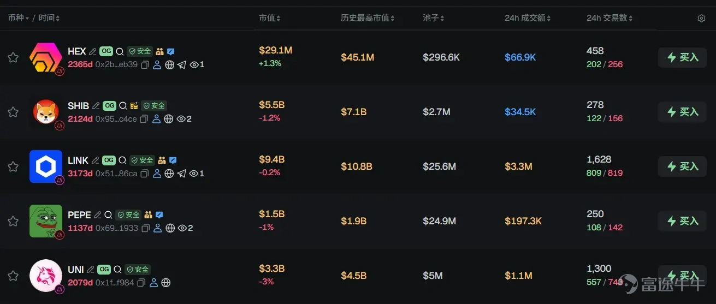This screenshot has width=716, height=304.
Task: Open table column settings gear
Action: click(702, 18)
